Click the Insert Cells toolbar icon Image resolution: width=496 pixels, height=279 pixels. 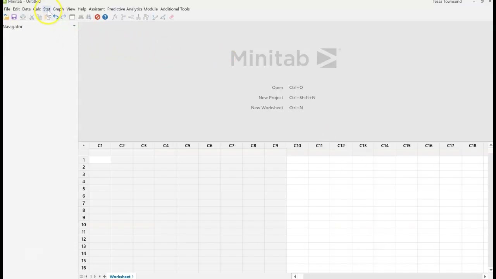(x=123, y=17)
